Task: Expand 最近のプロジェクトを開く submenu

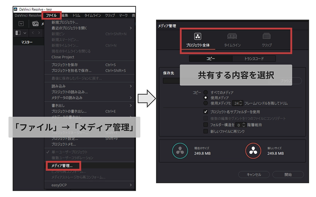Action: point(89,28)
